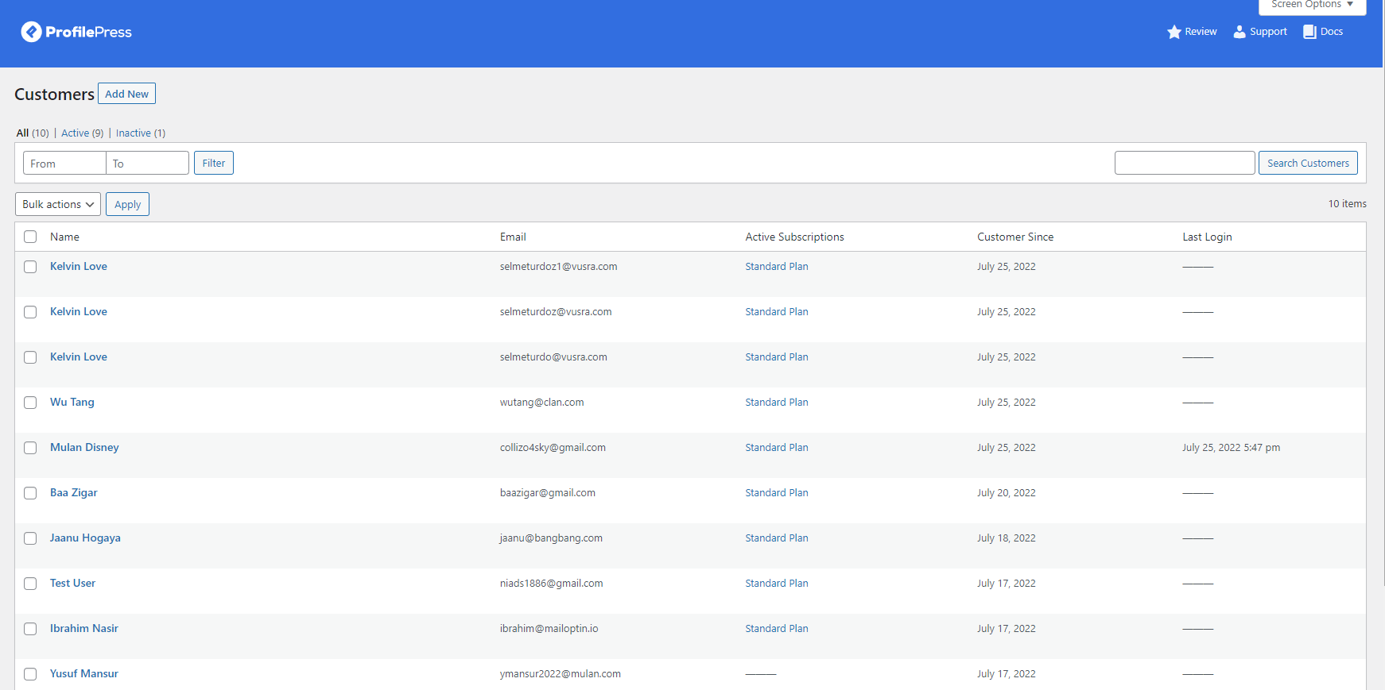The width and height of the screenshot is (1385, 690).
Task: Click the jaanu@bangbang.com email cell
Action: pyautogui.click(x=551, y=538)
